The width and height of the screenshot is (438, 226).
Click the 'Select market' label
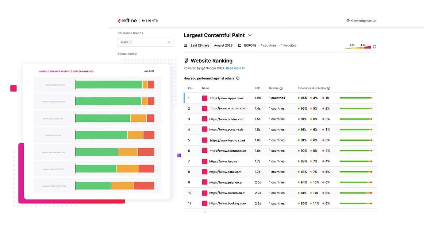(x=127, y=54)
